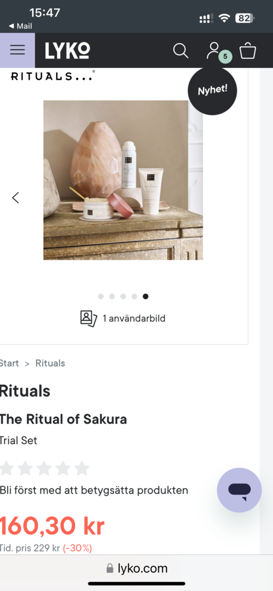
Task: Open Rituals breadcrumb link
Action: click(50, 363)
